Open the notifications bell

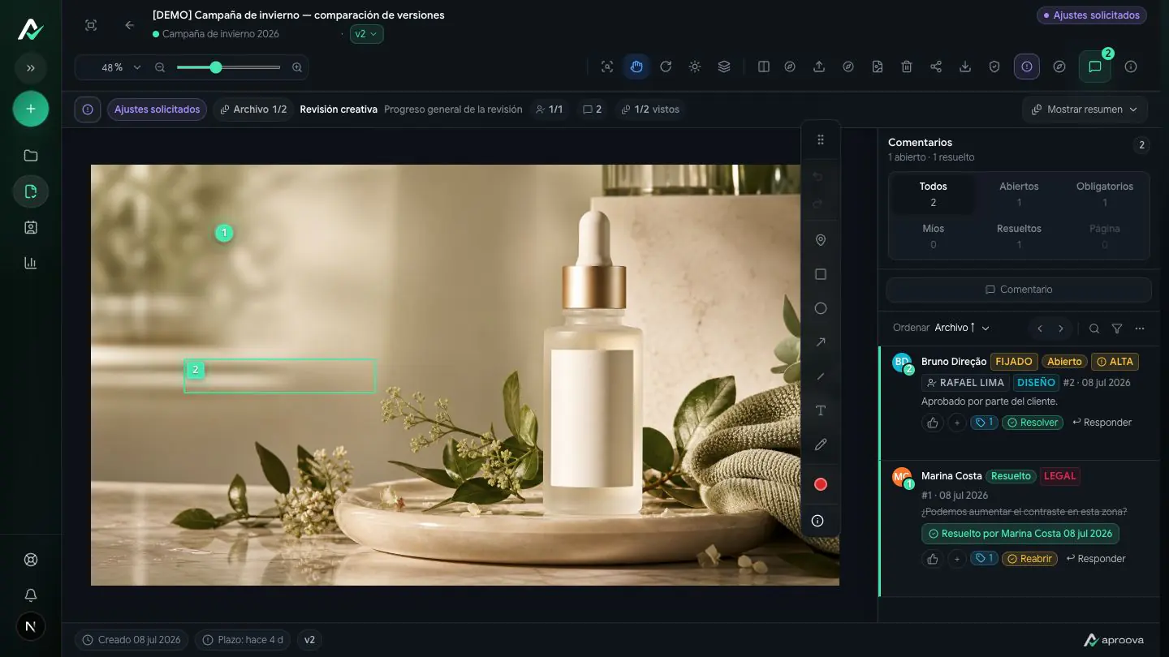[31, 595]
